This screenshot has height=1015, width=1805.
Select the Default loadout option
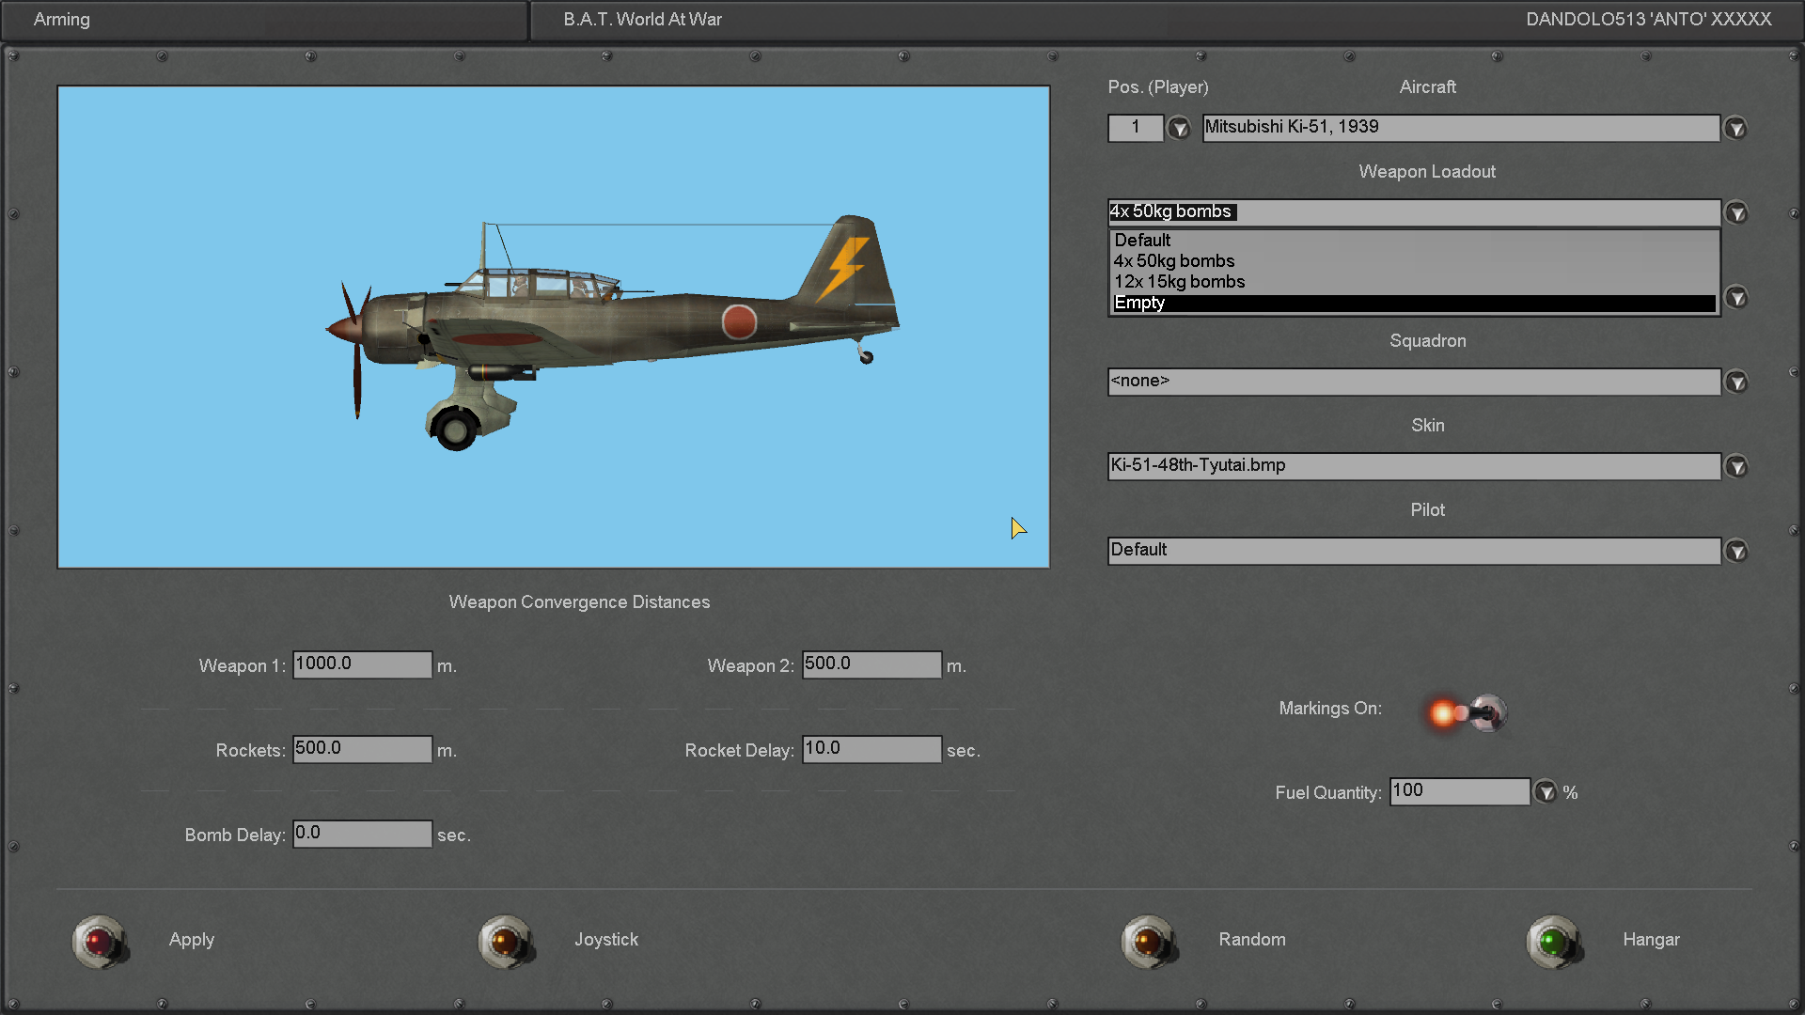coord(1142,241)
